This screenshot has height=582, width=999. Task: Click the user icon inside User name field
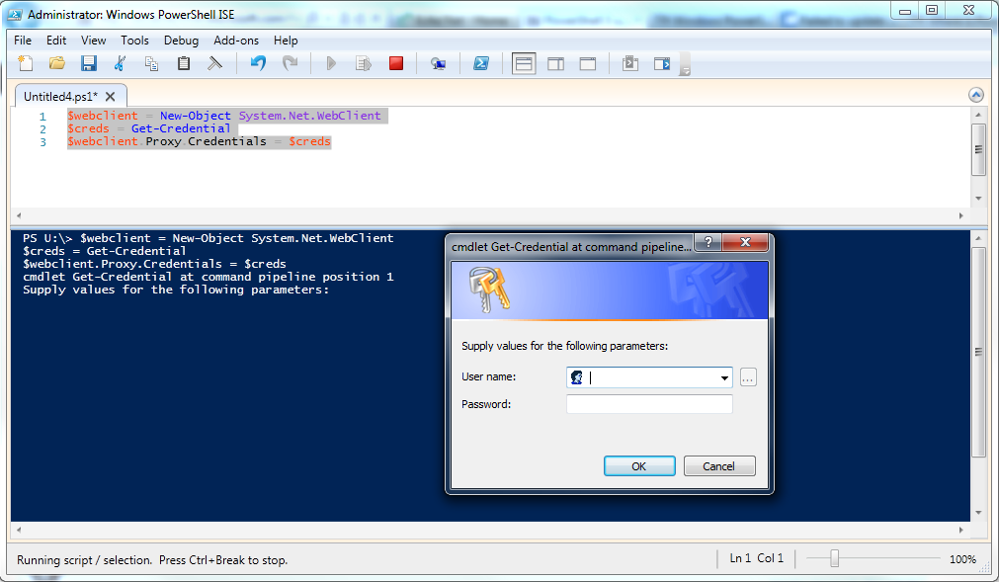click(x=577, y=377)
